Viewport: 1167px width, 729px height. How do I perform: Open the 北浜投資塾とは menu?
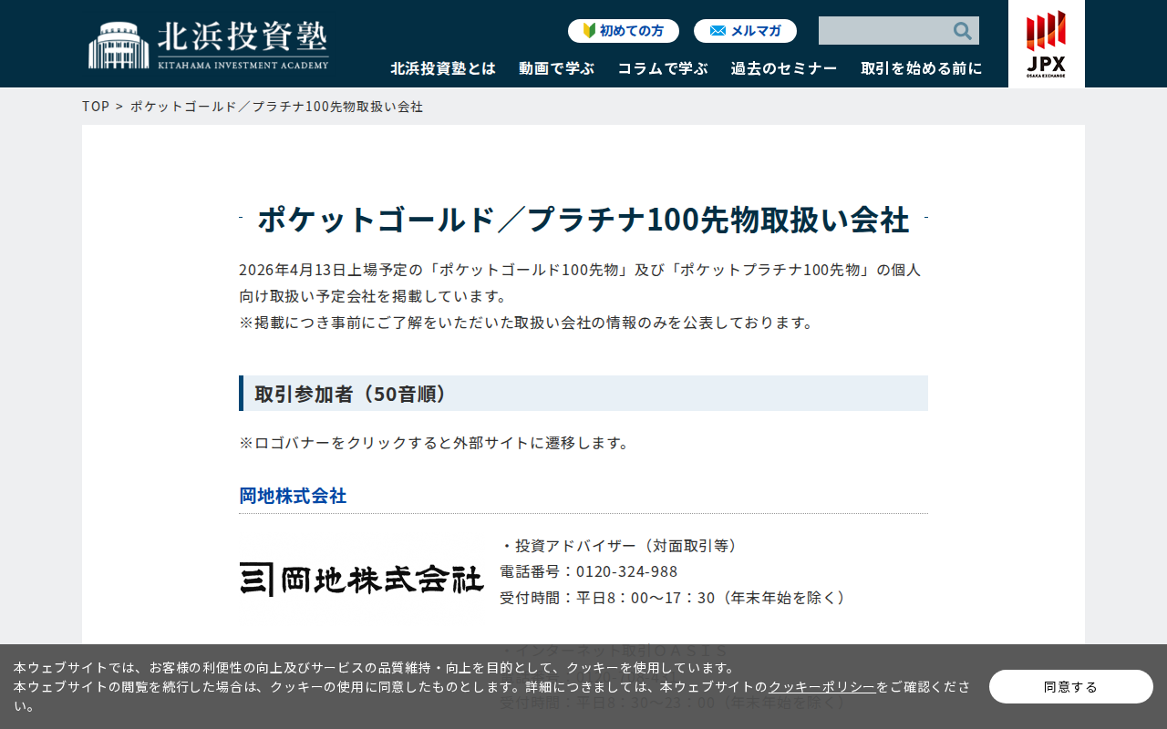443,68
